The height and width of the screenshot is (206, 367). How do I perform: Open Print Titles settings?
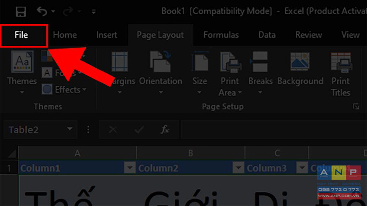click(340, 74)
